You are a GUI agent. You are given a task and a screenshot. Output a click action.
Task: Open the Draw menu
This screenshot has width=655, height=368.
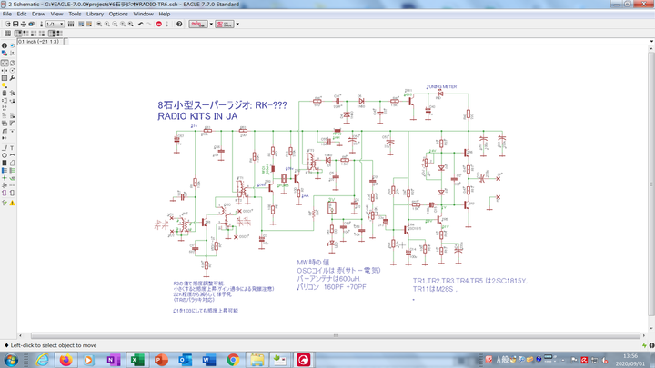click(x=38, y=15)
